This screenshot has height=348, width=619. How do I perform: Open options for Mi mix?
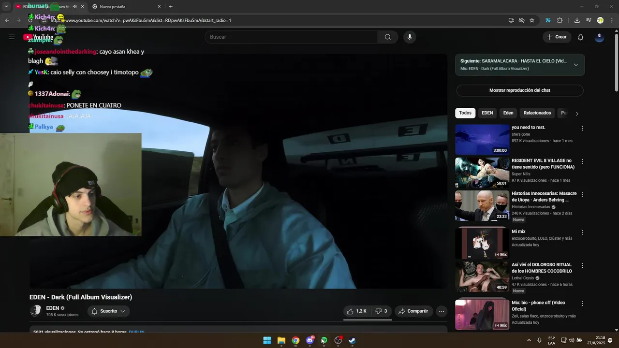click(582, 232)
